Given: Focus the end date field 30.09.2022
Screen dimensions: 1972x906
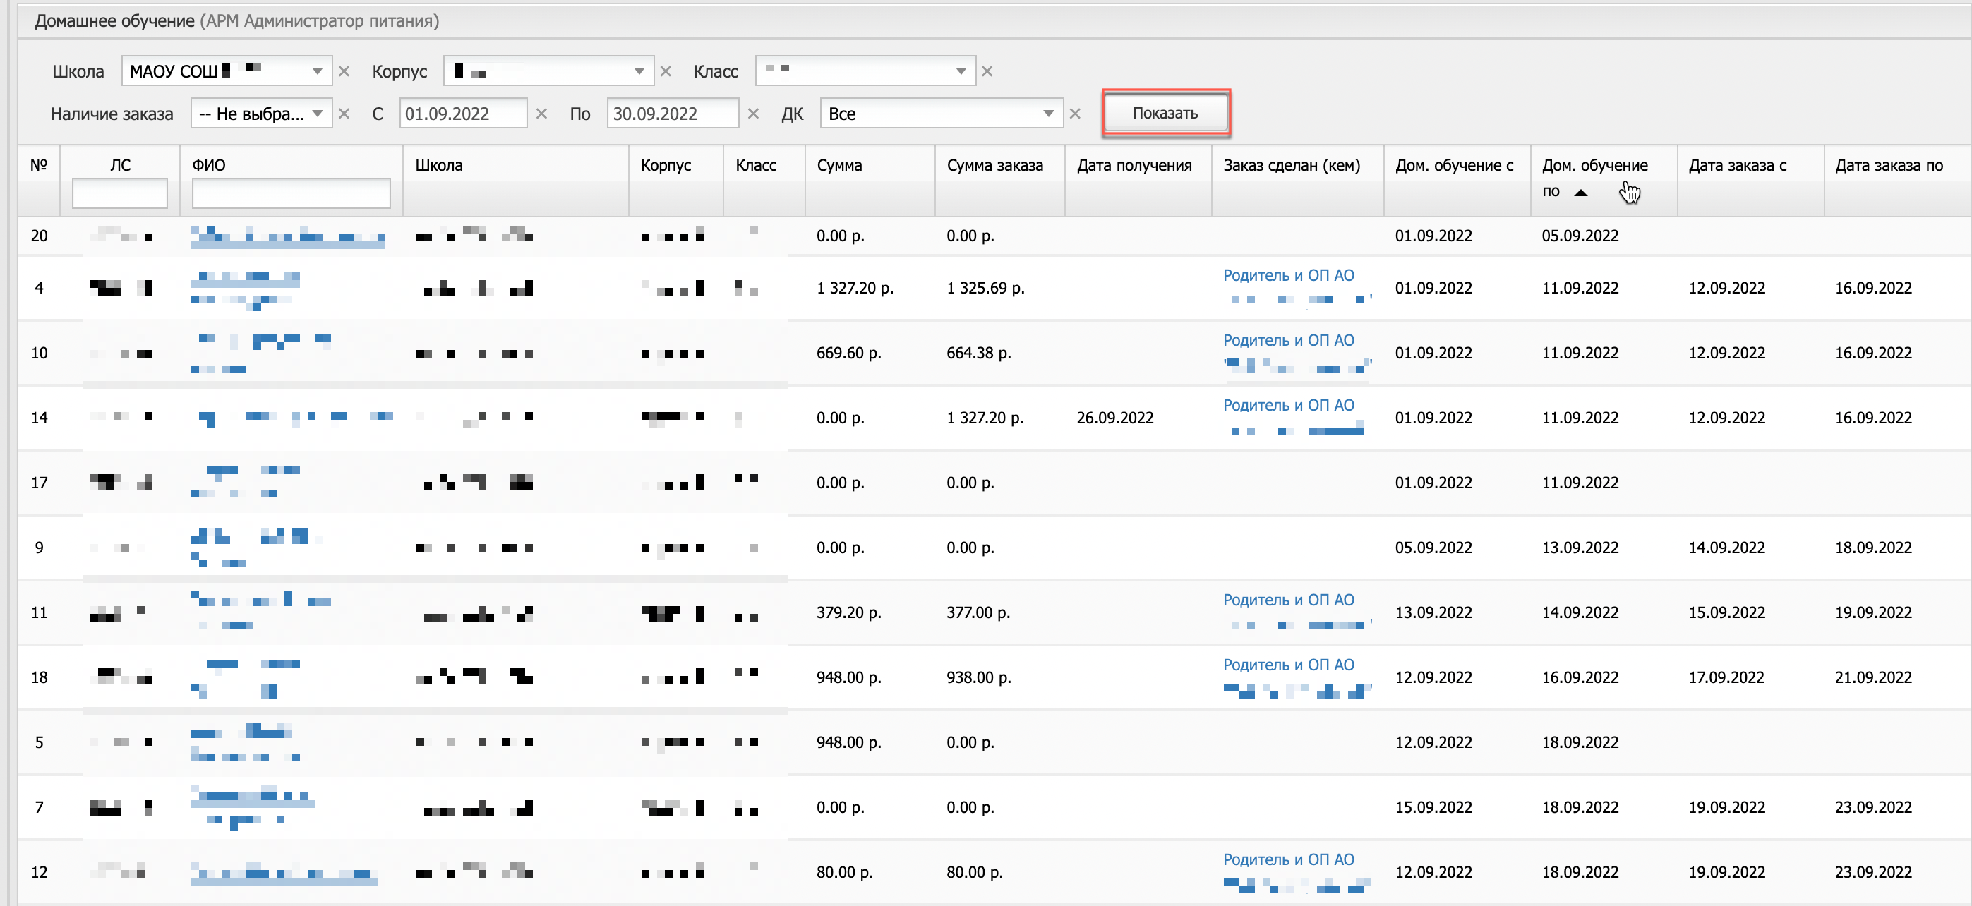Looking at the screenshot, I should point(672,114).
